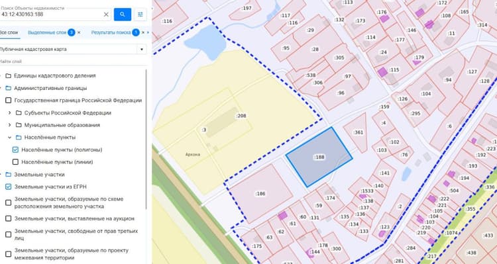
Task: Click parcel :186 on the map
Action: (x=260, y=193)
